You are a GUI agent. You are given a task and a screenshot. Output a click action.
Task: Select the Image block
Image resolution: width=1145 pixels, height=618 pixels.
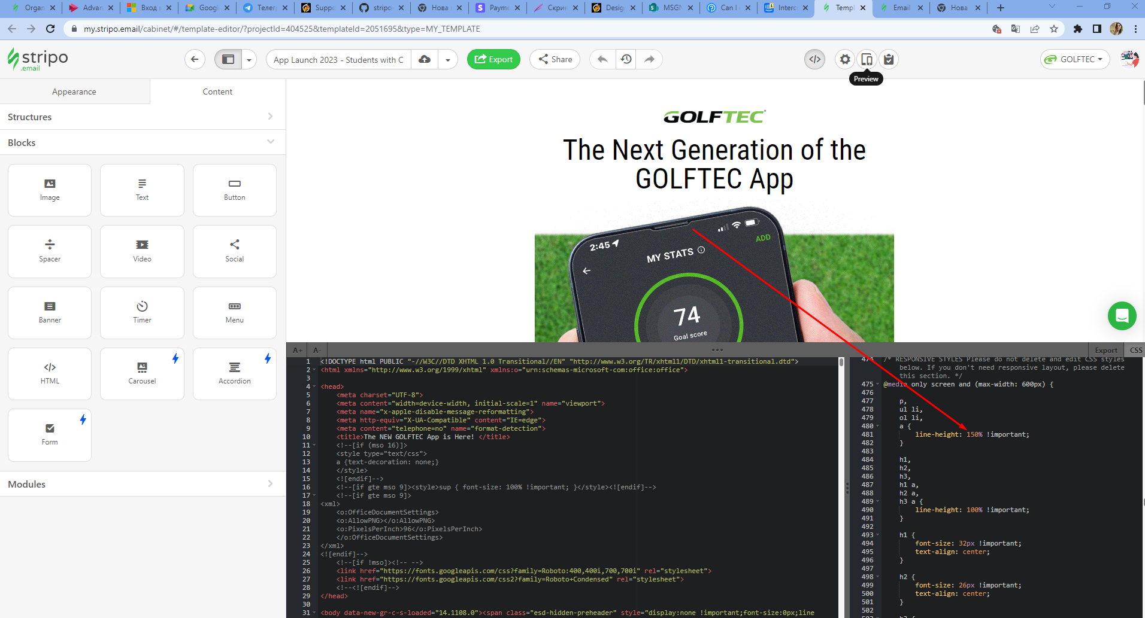[50, 190]
